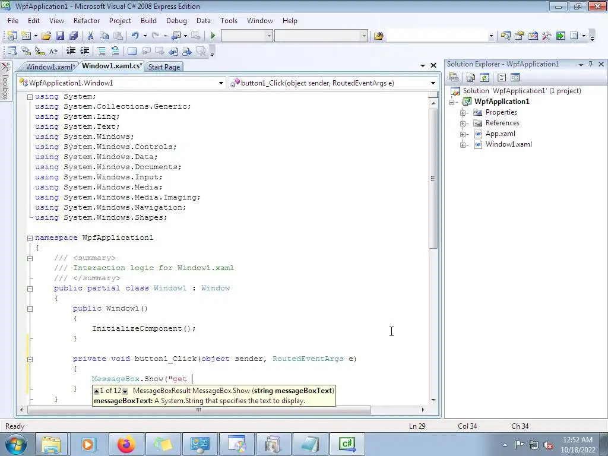This screenshot has height=456, width=608.
Task: Collapse the public partial class Window1 outline
Action: tap(30, 289)
